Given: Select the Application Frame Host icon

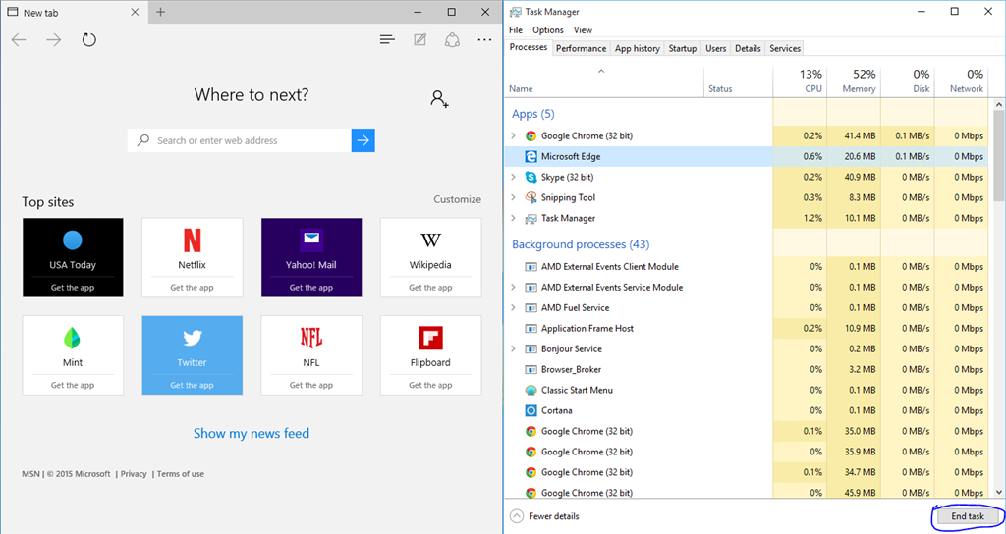Looking at the screenshot, I should [x=531, y=328].
